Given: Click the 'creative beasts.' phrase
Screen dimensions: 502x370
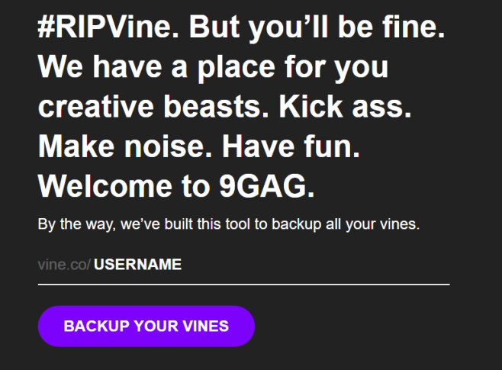Looking at the screenshot, I should coord(153,107).
